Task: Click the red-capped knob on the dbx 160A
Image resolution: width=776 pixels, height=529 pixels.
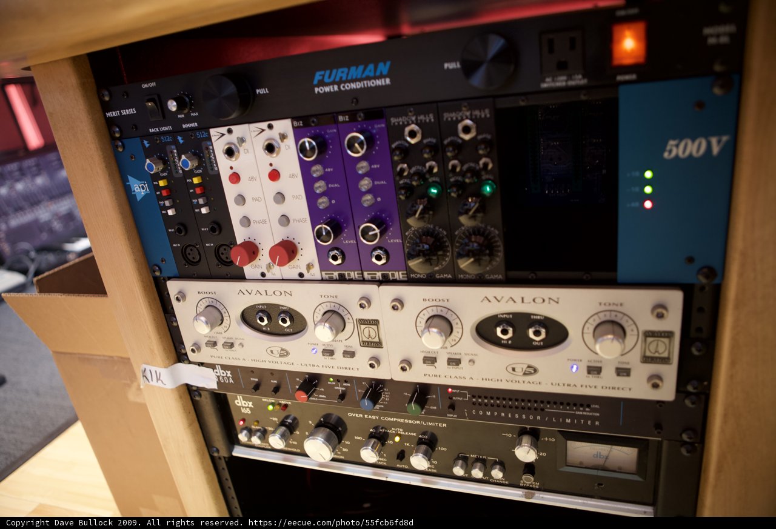Action: (x=305, y=390)
